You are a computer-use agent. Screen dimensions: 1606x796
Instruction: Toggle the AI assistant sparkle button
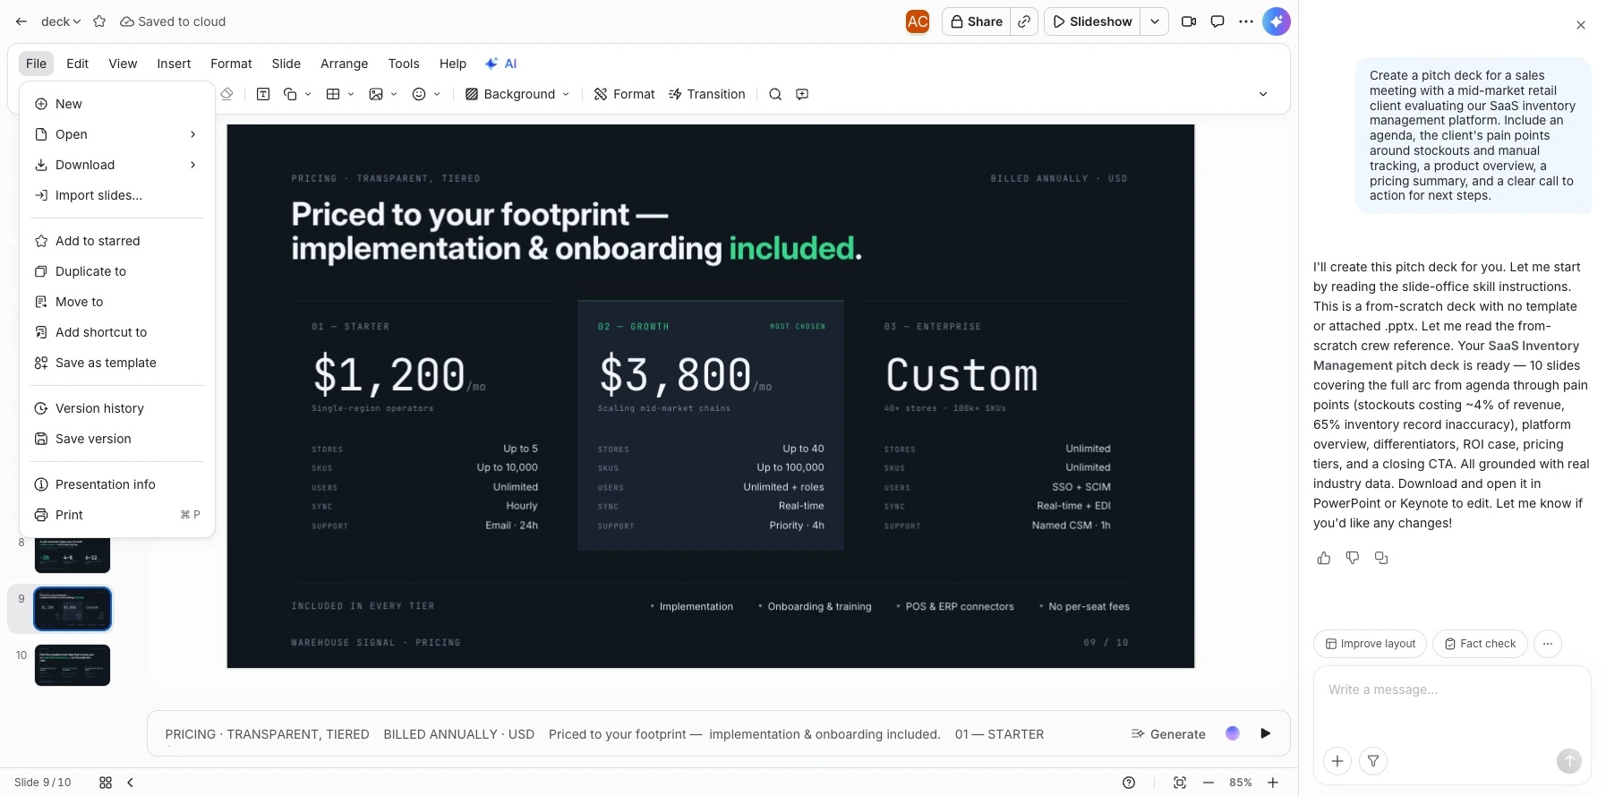click(1277, 21)
